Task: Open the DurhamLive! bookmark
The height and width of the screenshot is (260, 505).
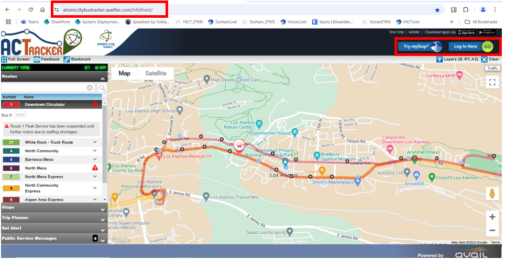Action: coord(223,22)
